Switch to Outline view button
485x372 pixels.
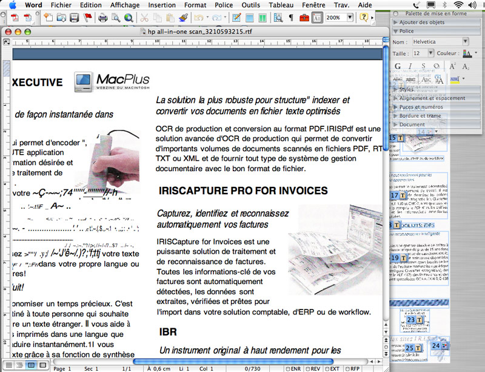[x=20, y=365]
